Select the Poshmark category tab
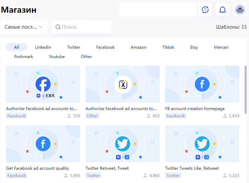The width and height of the screenshot is (249, 183). [x=23, y=57]
